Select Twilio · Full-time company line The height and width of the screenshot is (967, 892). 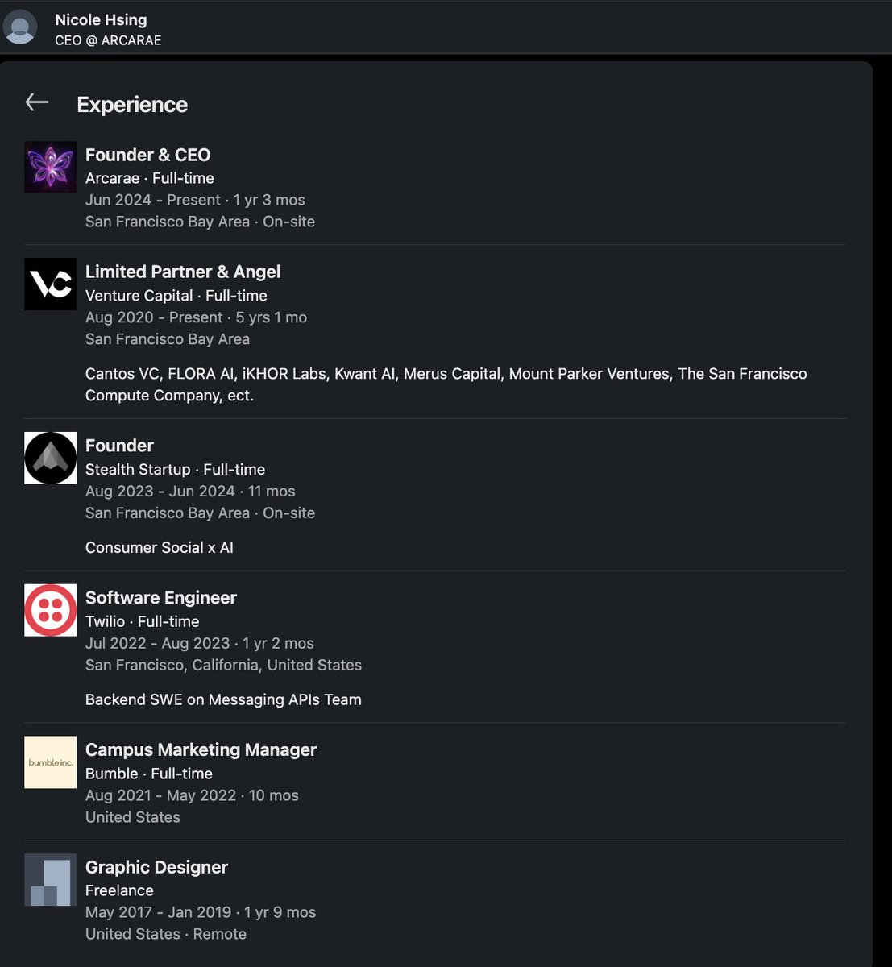[143, 621]
